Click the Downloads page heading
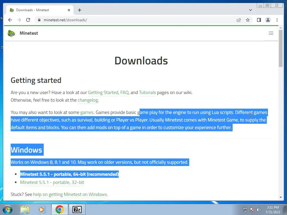Image resolution: width=287 pixels, height=215 pixels. pyautogui.click(x=141, y=61)
